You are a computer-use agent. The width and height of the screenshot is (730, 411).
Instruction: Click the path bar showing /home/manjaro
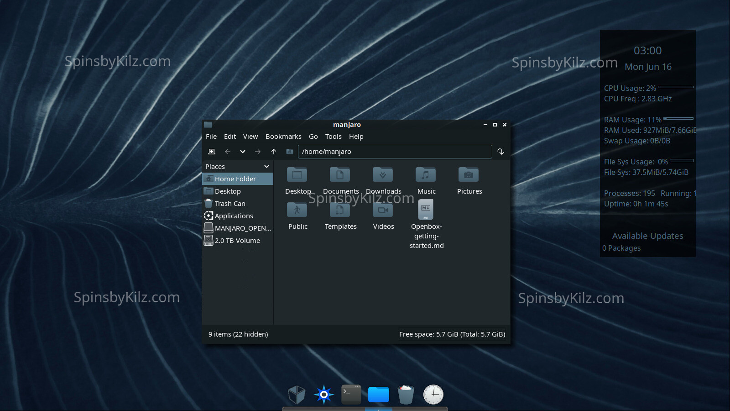point(395,152)
